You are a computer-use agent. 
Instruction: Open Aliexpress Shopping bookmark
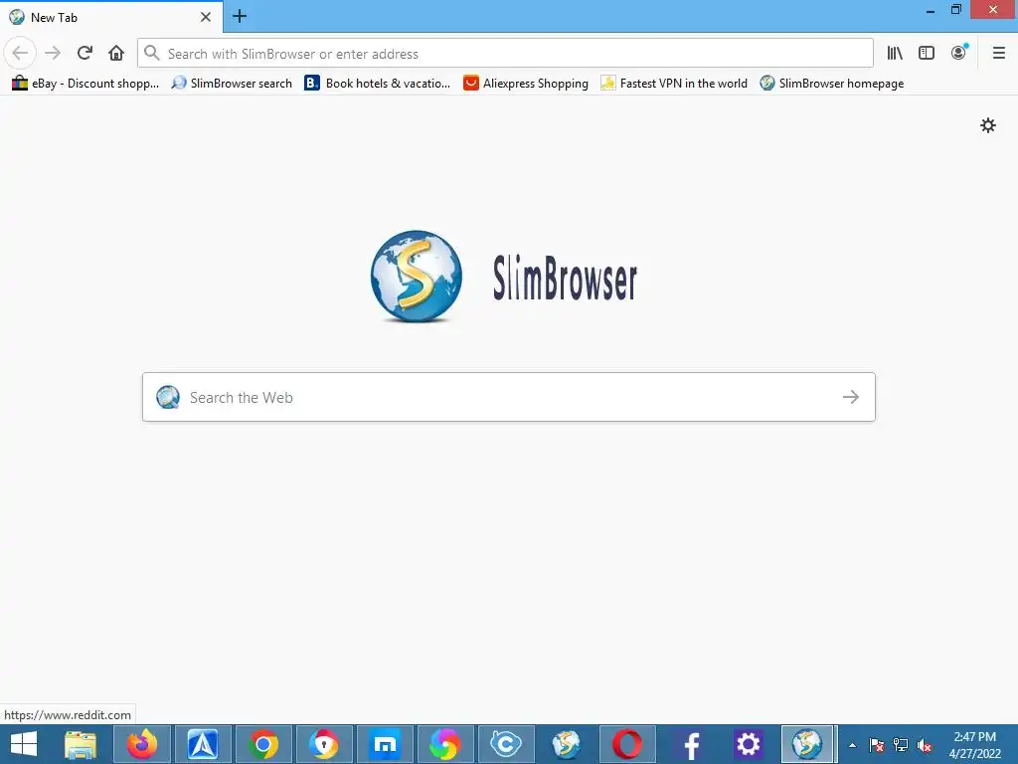525,84
